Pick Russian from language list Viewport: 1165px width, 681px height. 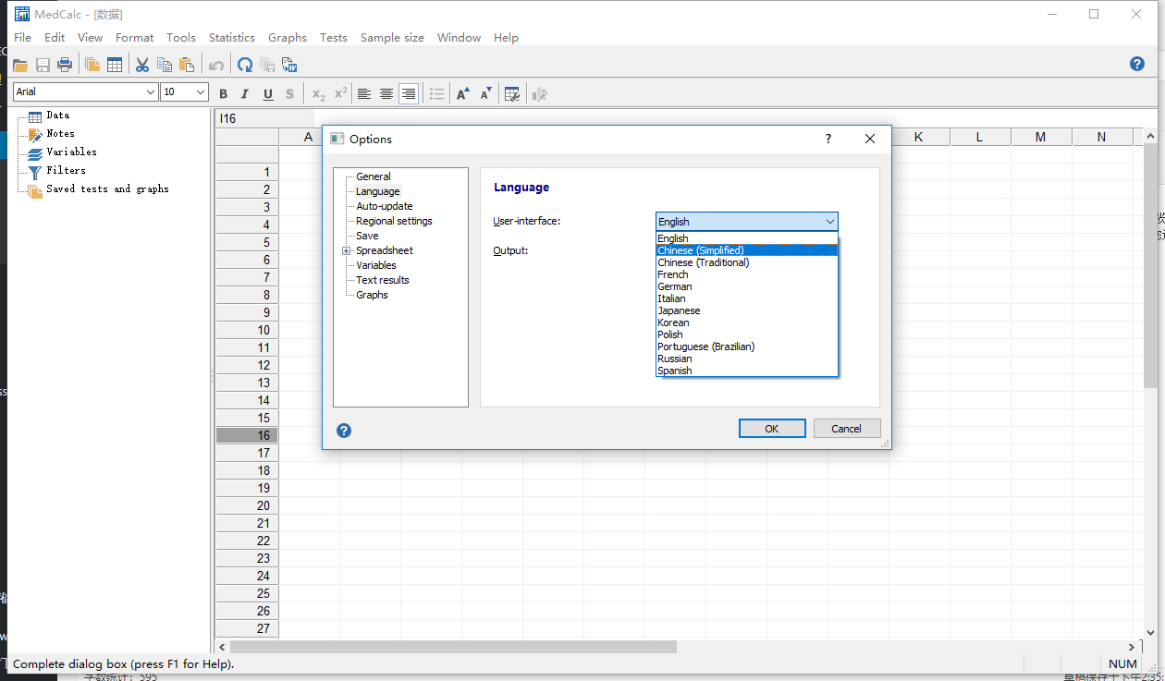coord(747,359)
